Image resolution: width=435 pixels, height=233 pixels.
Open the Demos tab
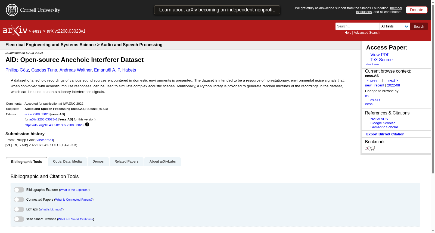click(98, 161)
